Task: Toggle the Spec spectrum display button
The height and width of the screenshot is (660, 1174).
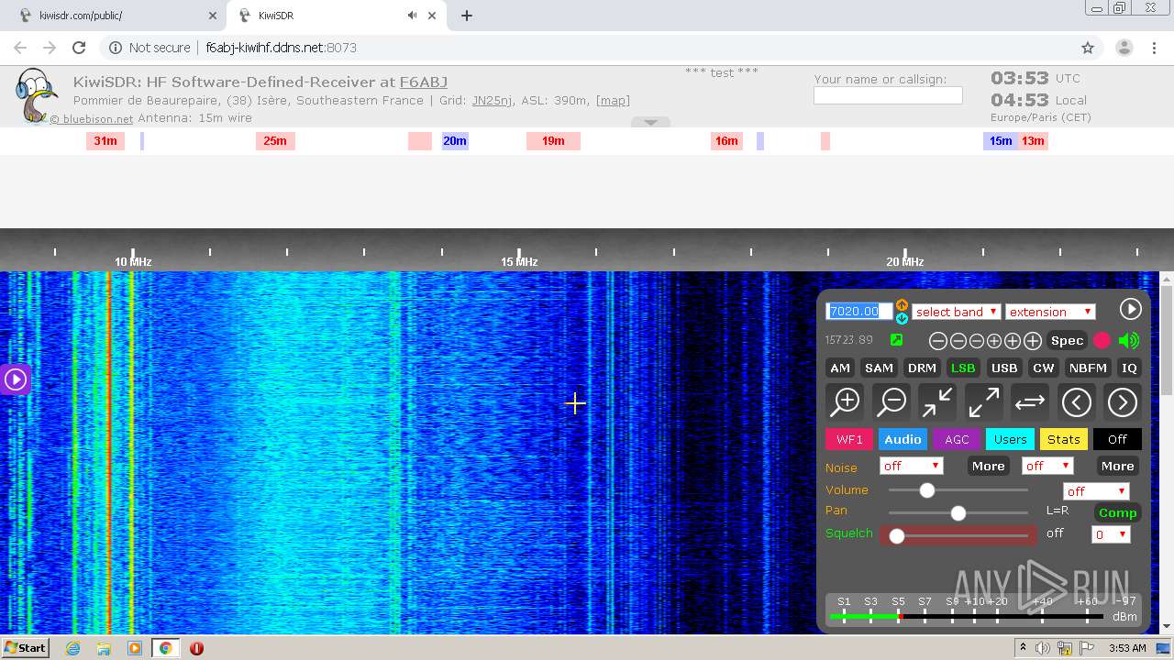Action: click(x=1067, y=341)
